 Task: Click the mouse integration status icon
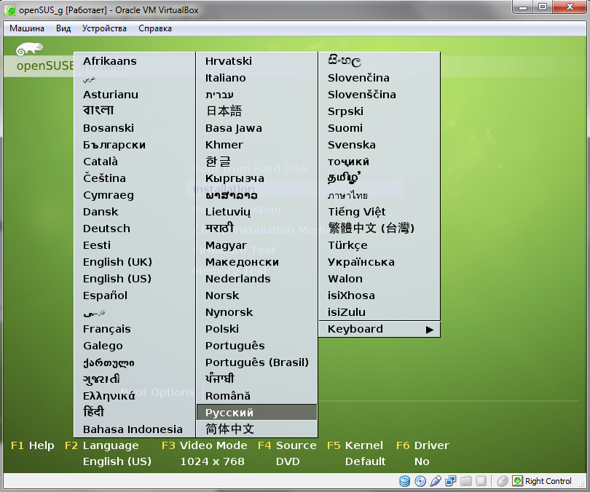click(503, 481)
